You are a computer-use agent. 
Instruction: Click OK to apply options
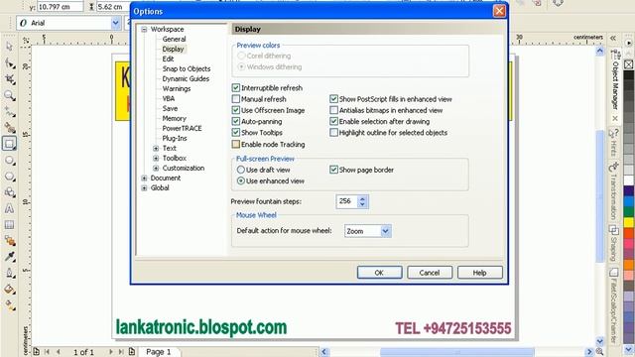click(x=379, y=273)
